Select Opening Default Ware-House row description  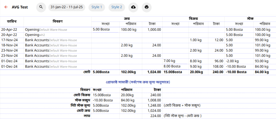(x=46, y=30)
